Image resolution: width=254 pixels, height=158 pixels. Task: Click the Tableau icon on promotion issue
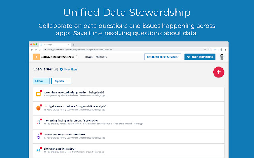(38, 122)
